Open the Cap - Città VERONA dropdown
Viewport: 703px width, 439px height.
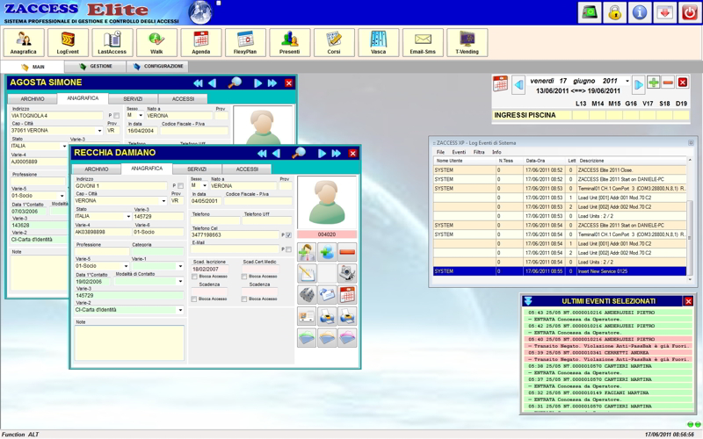click(x=163, y=201)
